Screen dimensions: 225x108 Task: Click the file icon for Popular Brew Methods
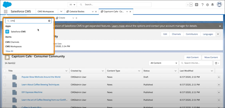[15, 77]
